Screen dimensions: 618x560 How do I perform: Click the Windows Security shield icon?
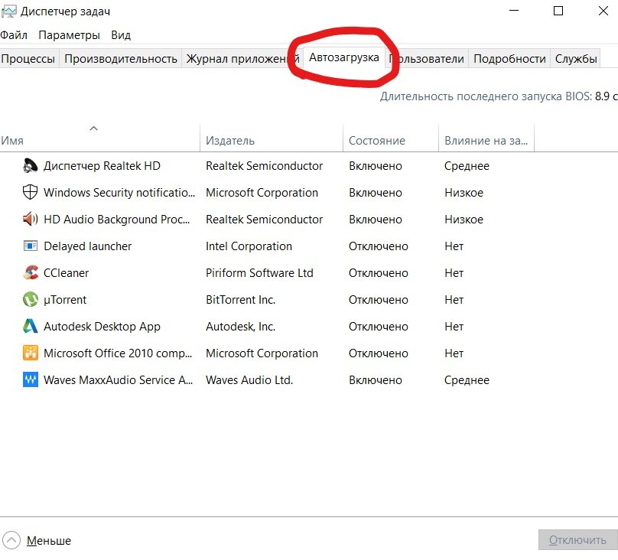(30, 193)
